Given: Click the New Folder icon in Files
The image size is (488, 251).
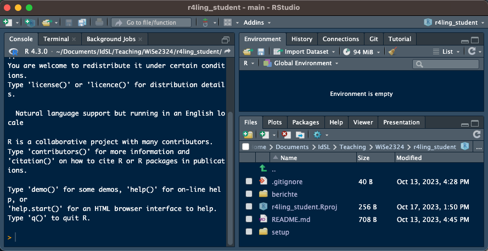Looking at the screenshot, I should pyautogui.click(x=248, y=134).
